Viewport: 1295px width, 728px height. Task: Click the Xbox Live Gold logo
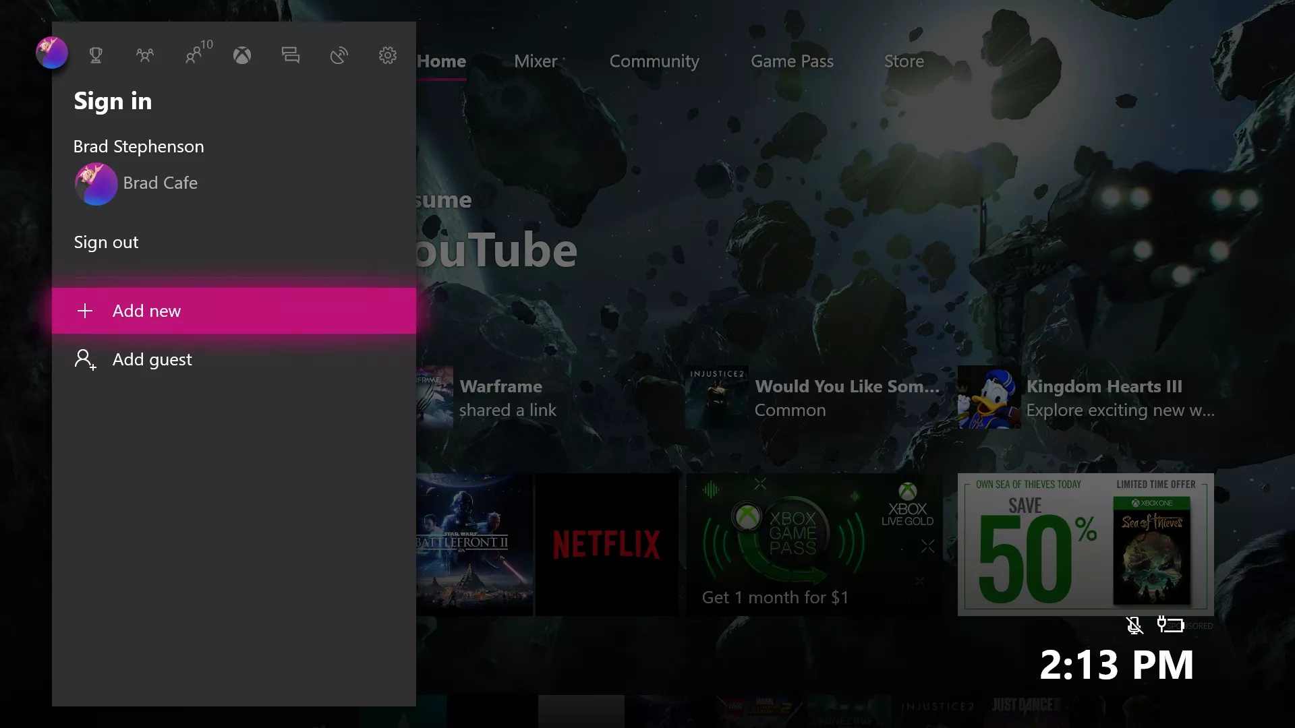click(908, 504)
